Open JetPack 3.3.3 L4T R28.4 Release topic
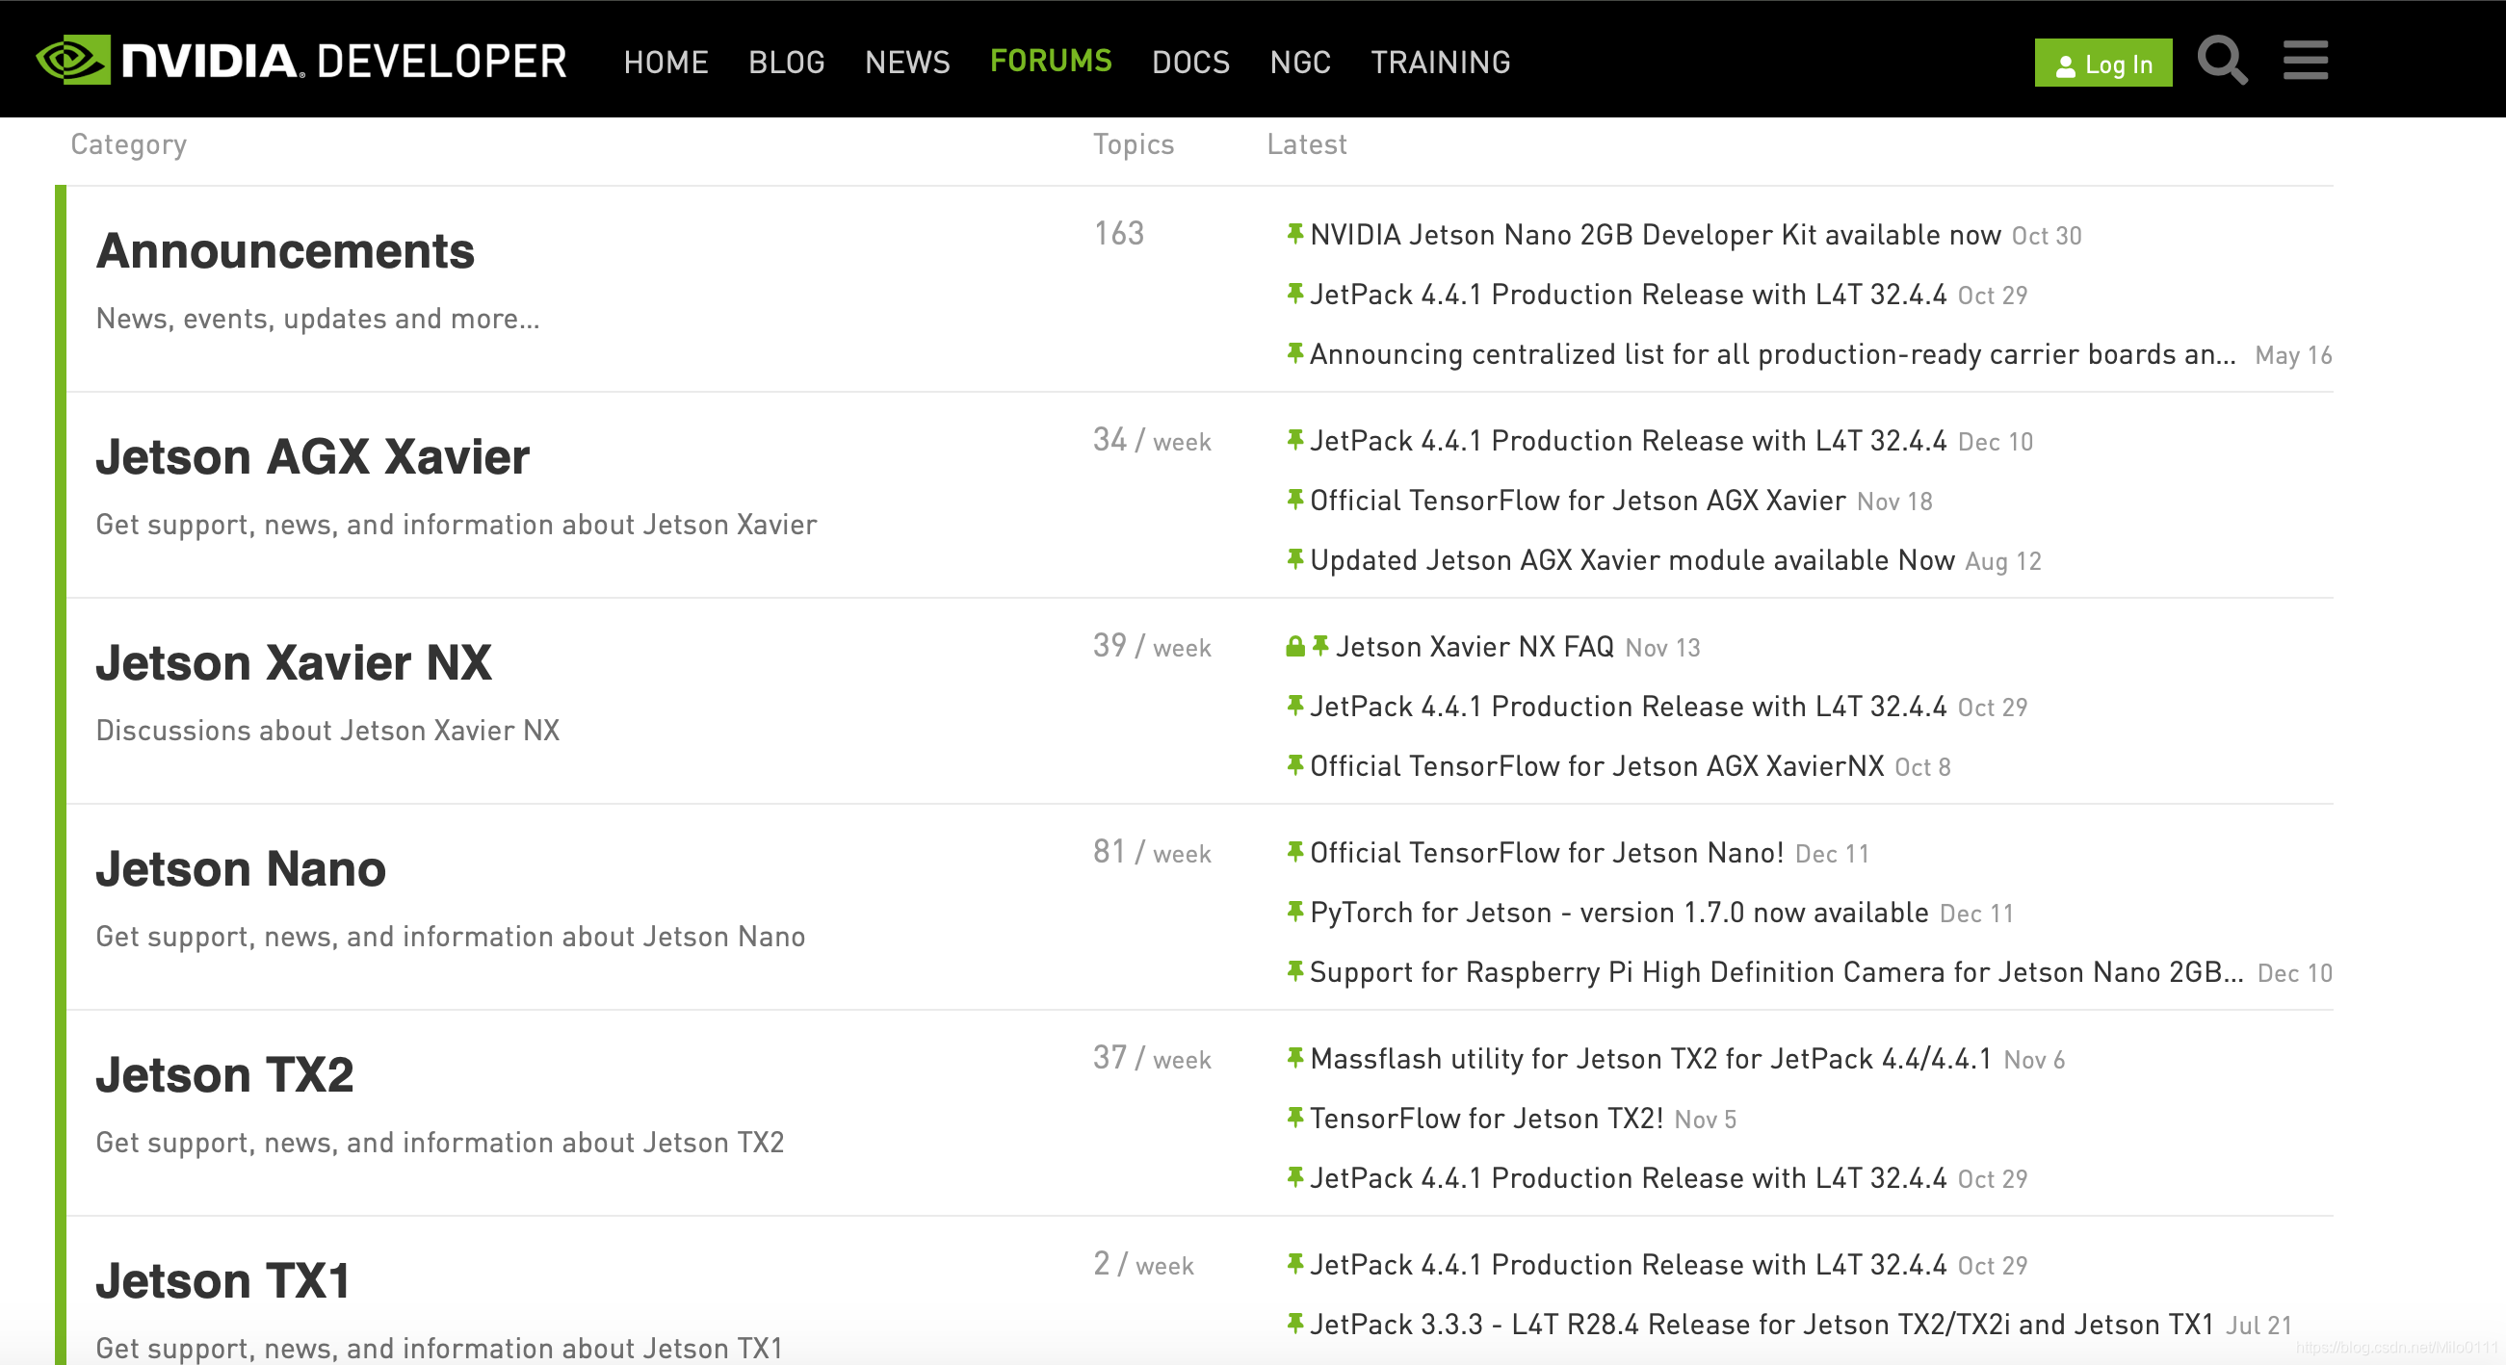This screenshot has height=1365, width=2506. [1762, 1326]
